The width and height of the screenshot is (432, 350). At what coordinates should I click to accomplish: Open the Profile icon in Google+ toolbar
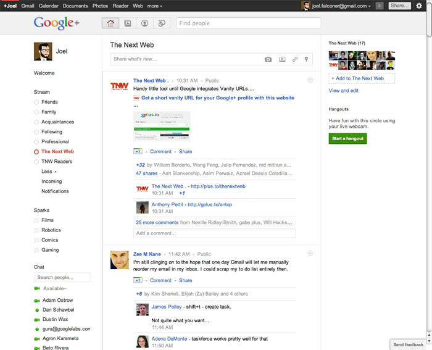144,23
